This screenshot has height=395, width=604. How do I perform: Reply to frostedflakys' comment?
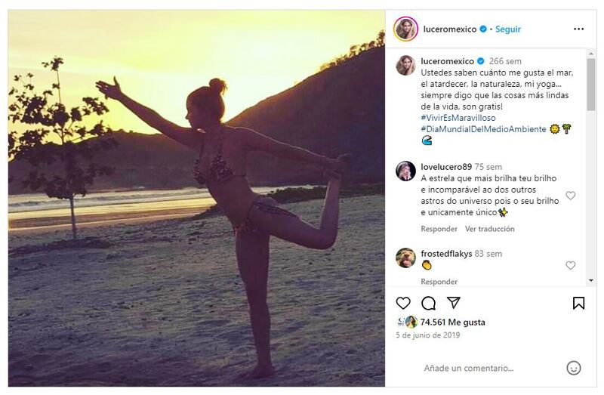coord(439,282)
